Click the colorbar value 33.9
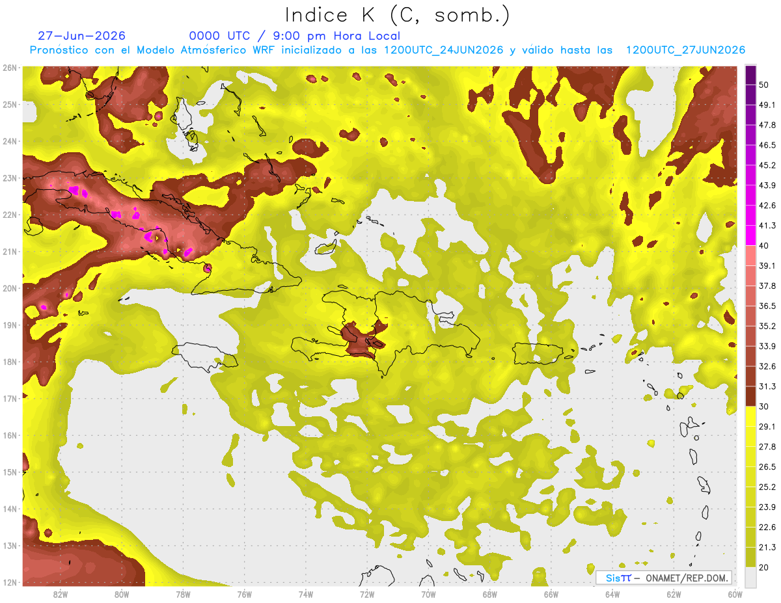Screen dimensions: 781x603 [767, 346]
